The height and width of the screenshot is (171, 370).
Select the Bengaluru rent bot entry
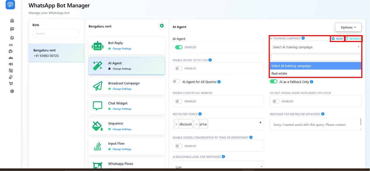(57, 53)
